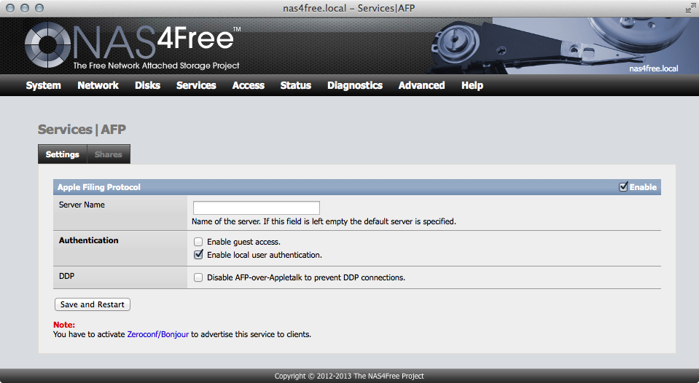Screen dimensions: 699x383
Task: Check Disable AFP-over-Appletalk option
Action: [x=198, y=277]
